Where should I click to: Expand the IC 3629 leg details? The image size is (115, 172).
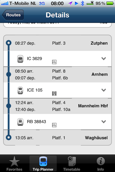click(x=103, y=59)
